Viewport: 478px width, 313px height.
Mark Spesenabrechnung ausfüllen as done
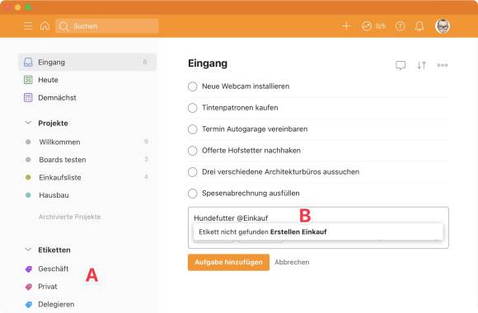tap(192, 194)
